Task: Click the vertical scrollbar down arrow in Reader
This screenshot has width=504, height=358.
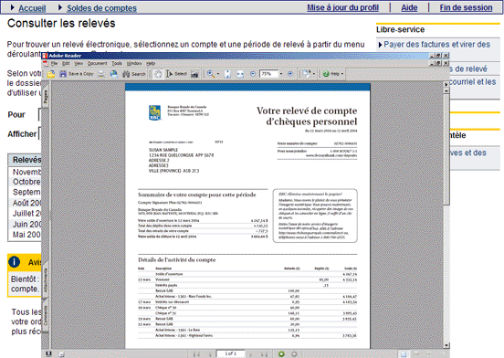Action: 446,345
